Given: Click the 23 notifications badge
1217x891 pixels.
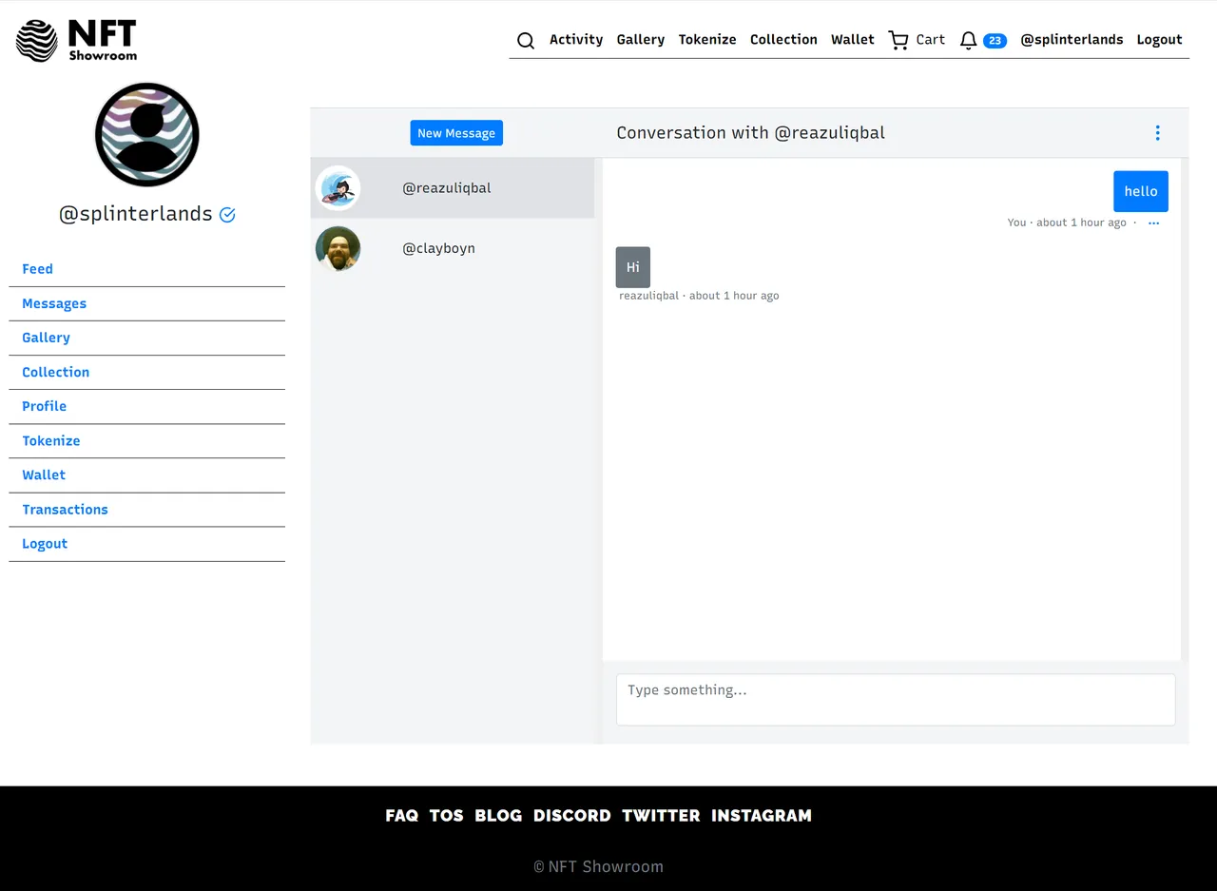Looking at the screenshot, I should [x=995, y=40].
